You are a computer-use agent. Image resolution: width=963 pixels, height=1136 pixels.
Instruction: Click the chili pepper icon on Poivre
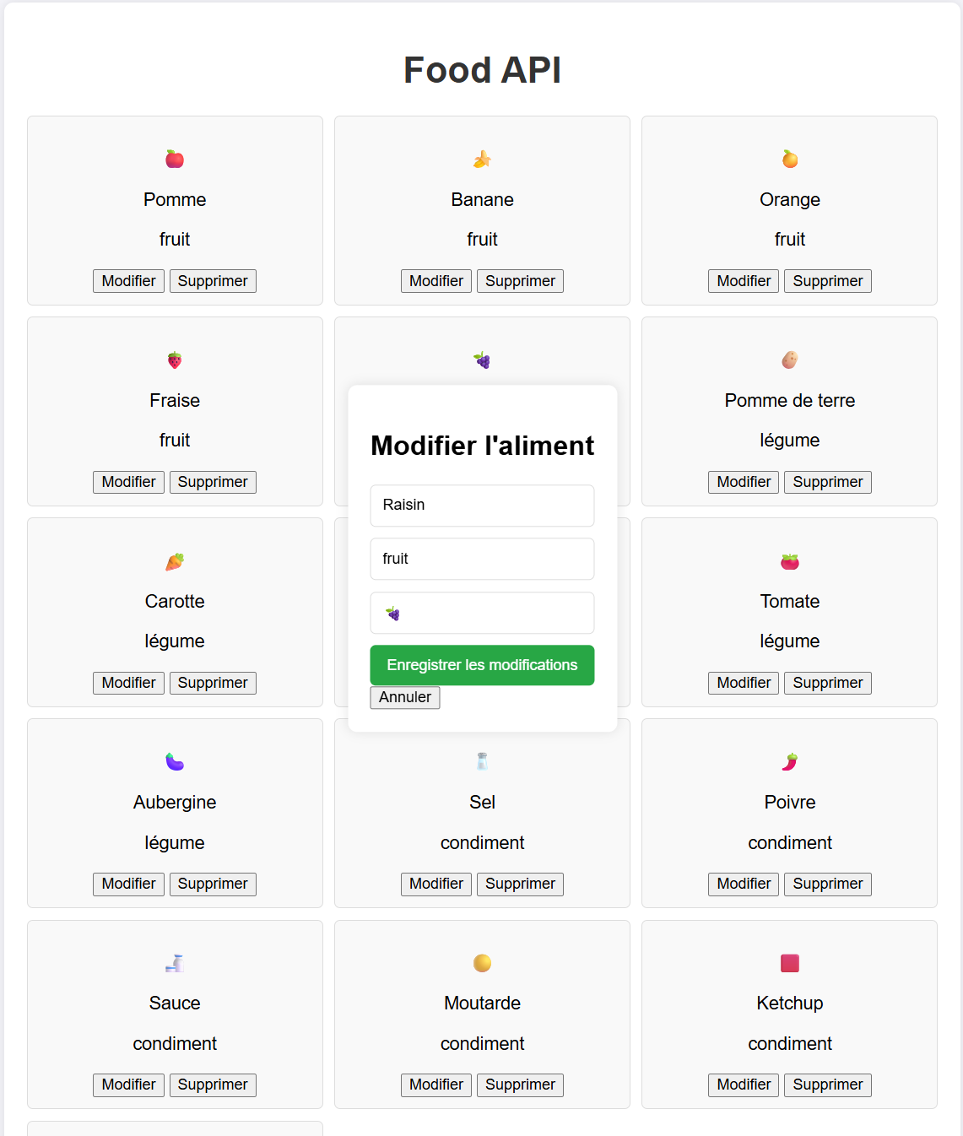790,762
